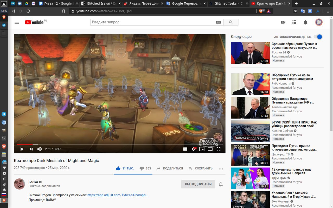Open a new browser tab
Viewport: 333px width, 208px height.
[296, 4]
